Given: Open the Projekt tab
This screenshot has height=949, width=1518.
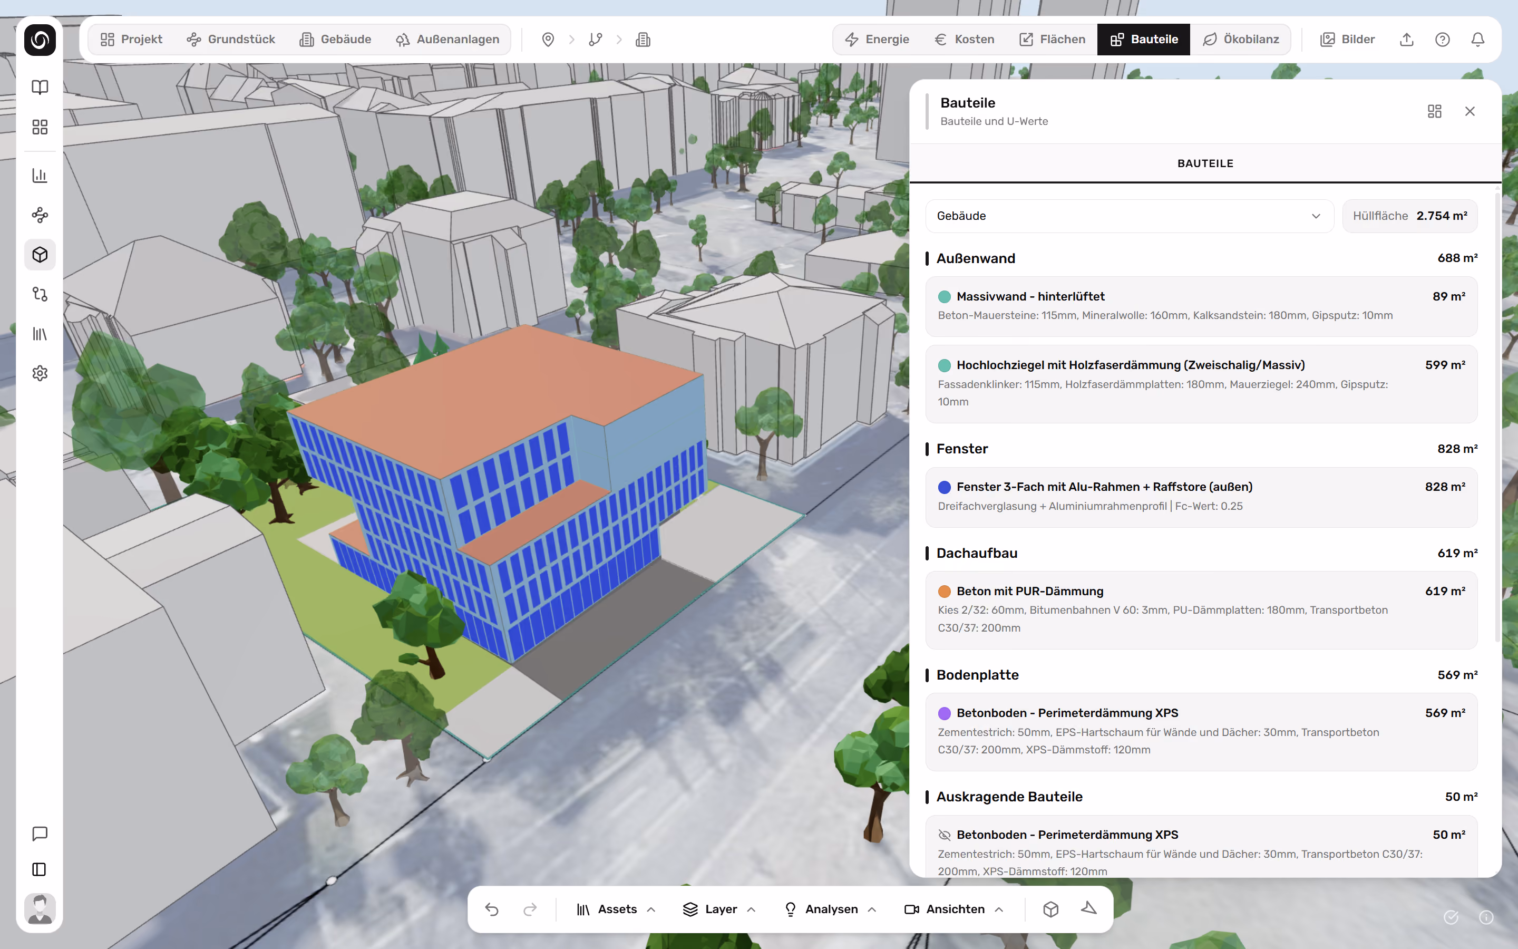Looking at the screenshot, I should (x=132, y=40).
